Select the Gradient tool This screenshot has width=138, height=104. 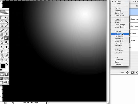point(6,38)
